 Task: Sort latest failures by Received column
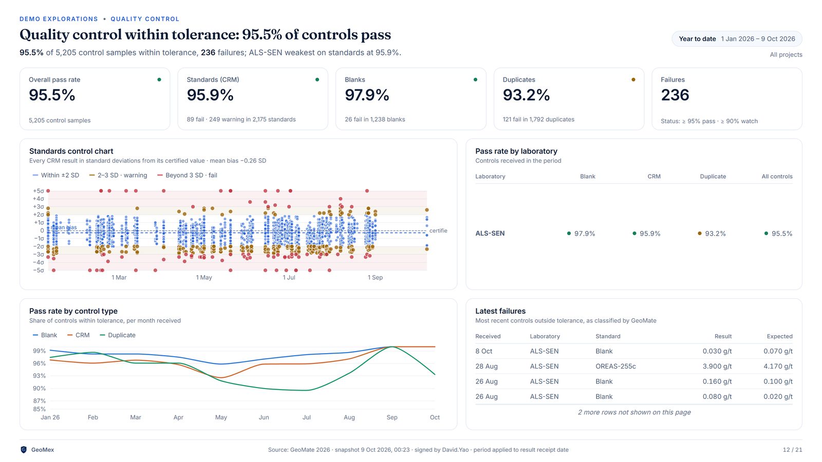click(488, 337)
